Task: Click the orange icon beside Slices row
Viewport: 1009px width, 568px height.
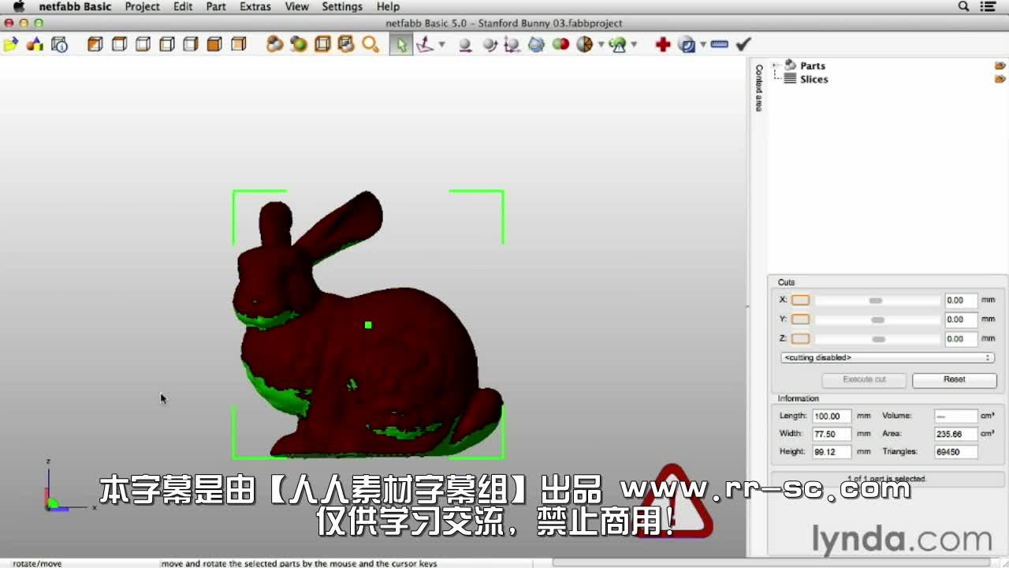Action: pos(1000,79)
